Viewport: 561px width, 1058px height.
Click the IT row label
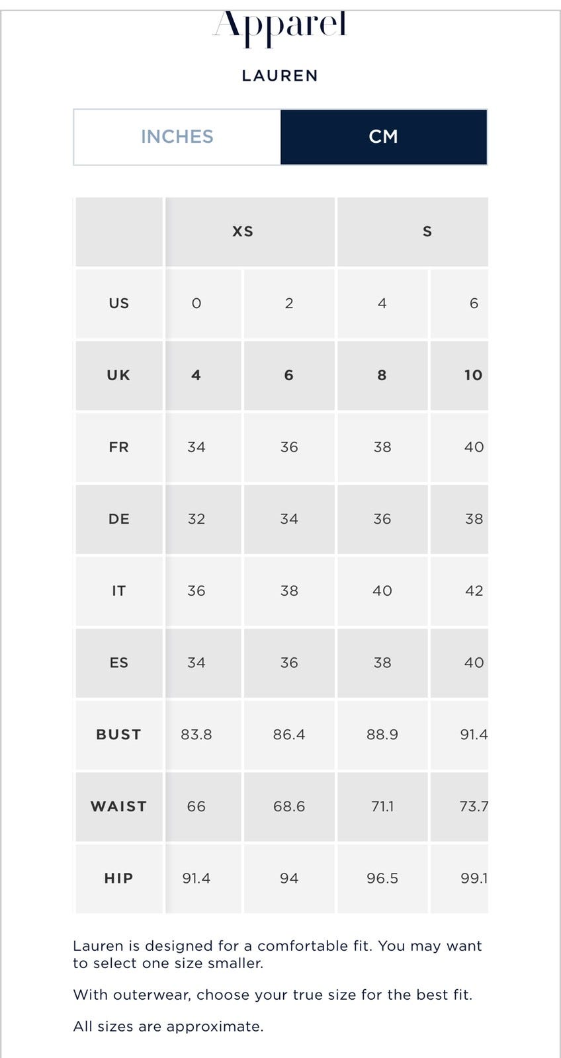(119, 590)
